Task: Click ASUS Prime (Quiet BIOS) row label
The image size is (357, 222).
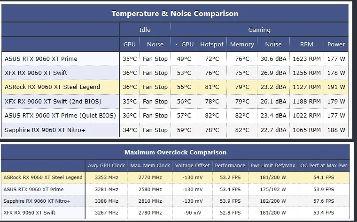Action: (60, 116)
